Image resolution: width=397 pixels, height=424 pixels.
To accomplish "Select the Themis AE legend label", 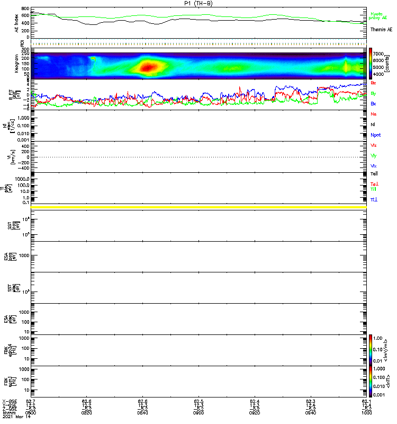I will tap(381, 30).
